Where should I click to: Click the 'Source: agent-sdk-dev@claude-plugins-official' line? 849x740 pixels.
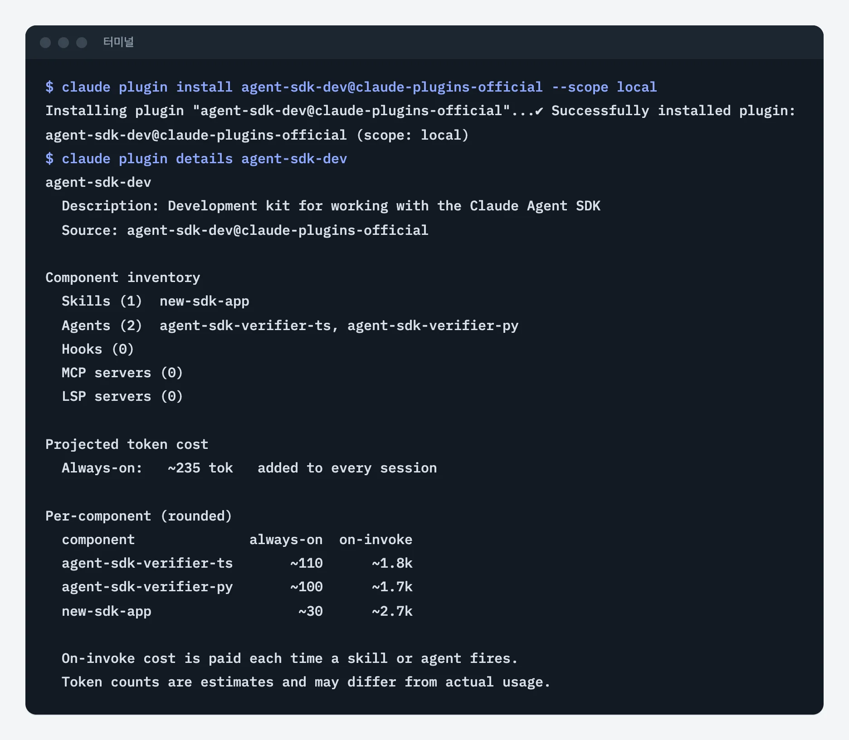[x=245, y=230]
